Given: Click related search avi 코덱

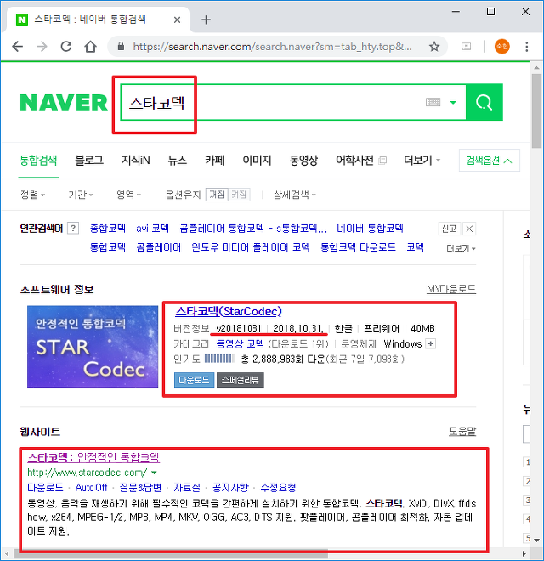Looking at the screenshot, I should click(x=152, y=229).
